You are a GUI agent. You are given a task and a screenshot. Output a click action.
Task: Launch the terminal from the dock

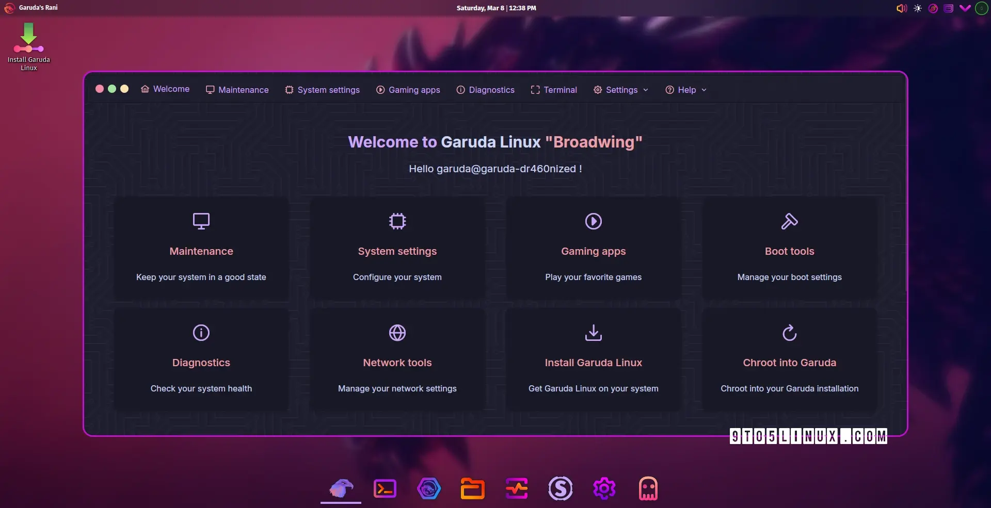pos(385,488)
